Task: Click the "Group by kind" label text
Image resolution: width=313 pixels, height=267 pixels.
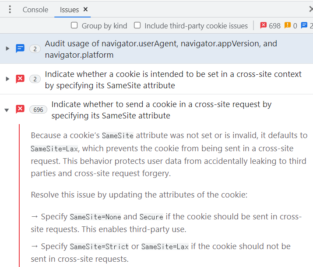Action: pyautogui.click(x=104, y=26)
